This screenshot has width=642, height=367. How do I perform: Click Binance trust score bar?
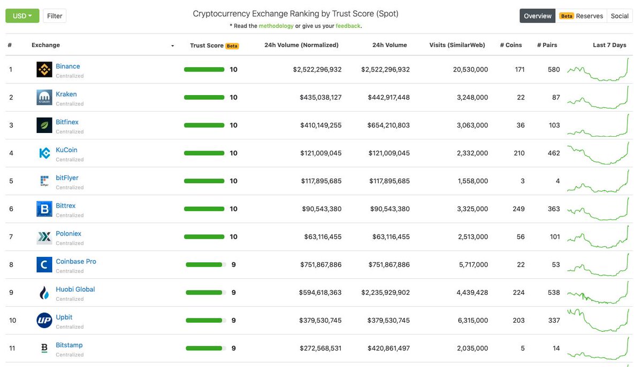pyautogui.click(x=204, y=69)
